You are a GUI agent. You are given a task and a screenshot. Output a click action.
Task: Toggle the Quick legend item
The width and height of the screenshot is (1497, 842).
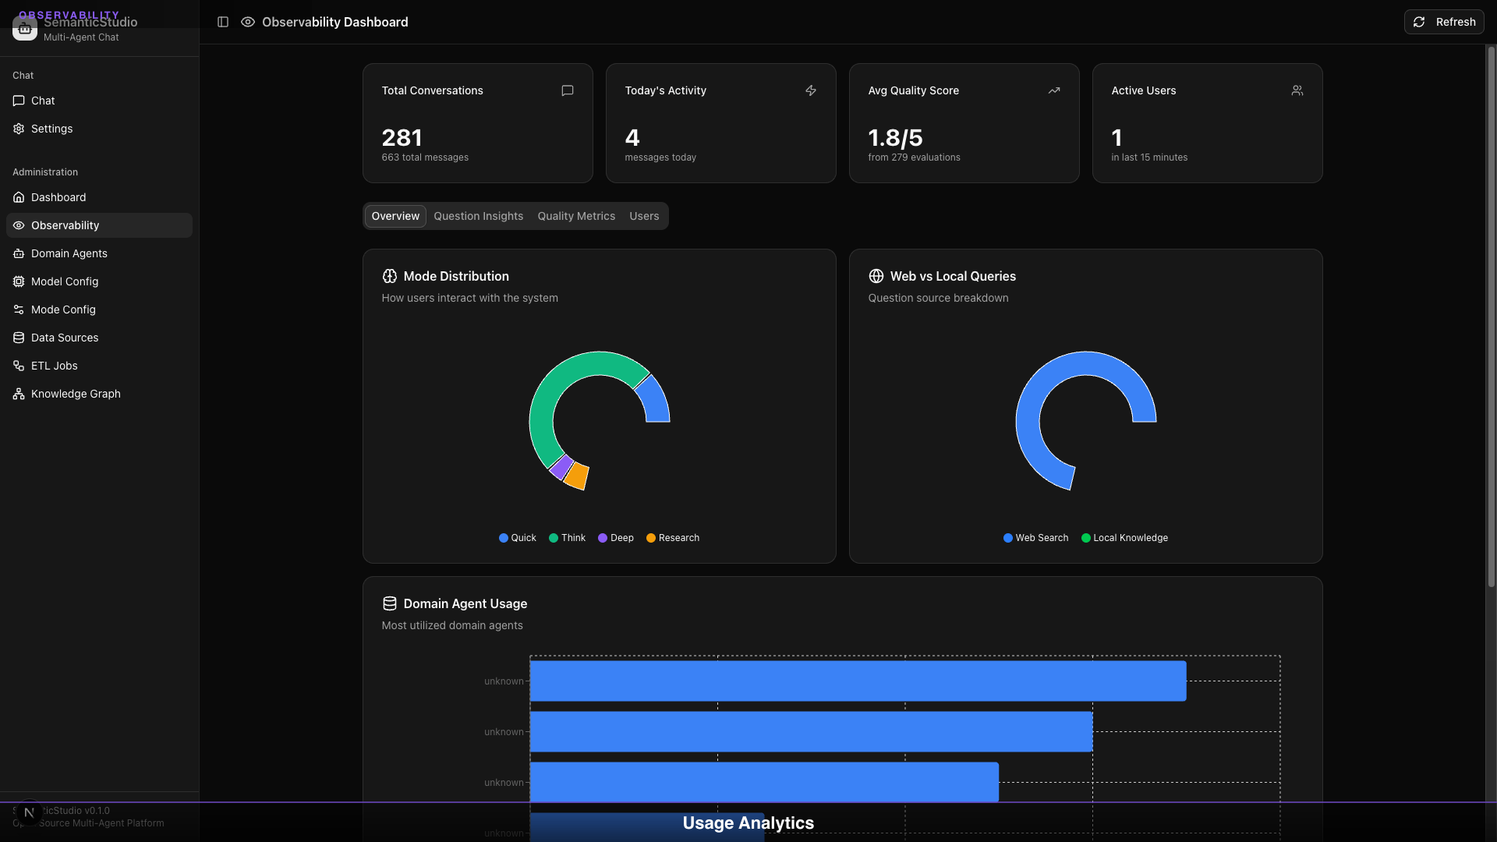(x=517, y=538)
